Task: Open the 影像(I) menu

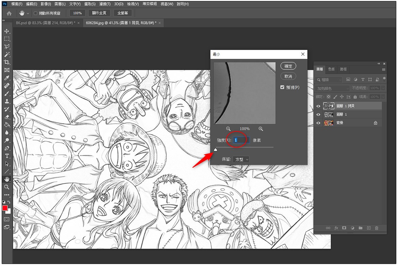Action: pyautogui.click(x=46, y=4)
